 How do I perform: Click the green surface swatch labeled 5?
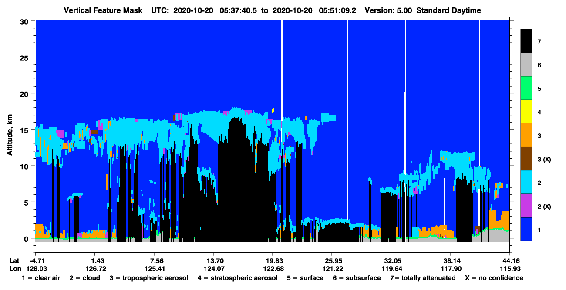pos(526,88)
